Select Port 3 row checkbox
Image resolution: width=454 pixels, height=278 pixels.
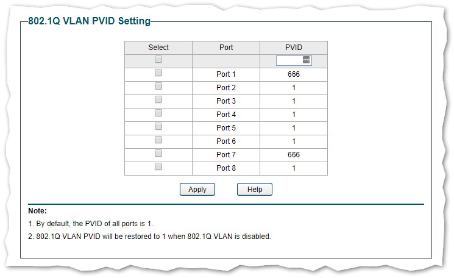158,100
